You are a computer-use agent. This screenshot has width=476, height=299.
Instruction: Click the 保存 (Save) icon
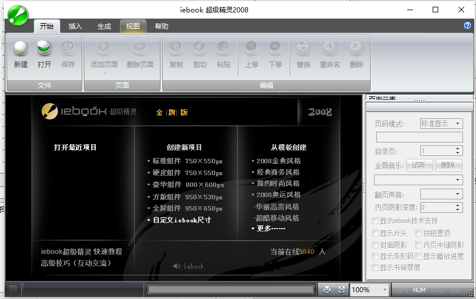(x=68, y=48)
